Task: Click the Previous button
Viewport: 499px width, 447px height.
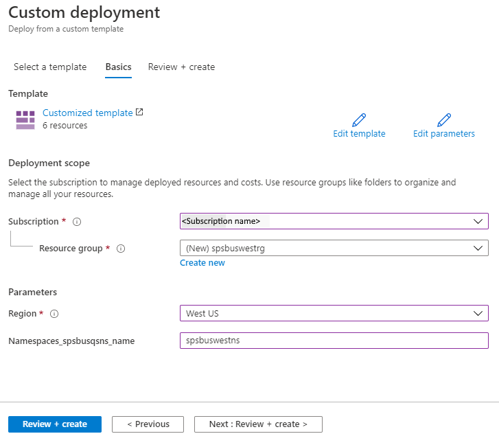Action: coord(148,424)
